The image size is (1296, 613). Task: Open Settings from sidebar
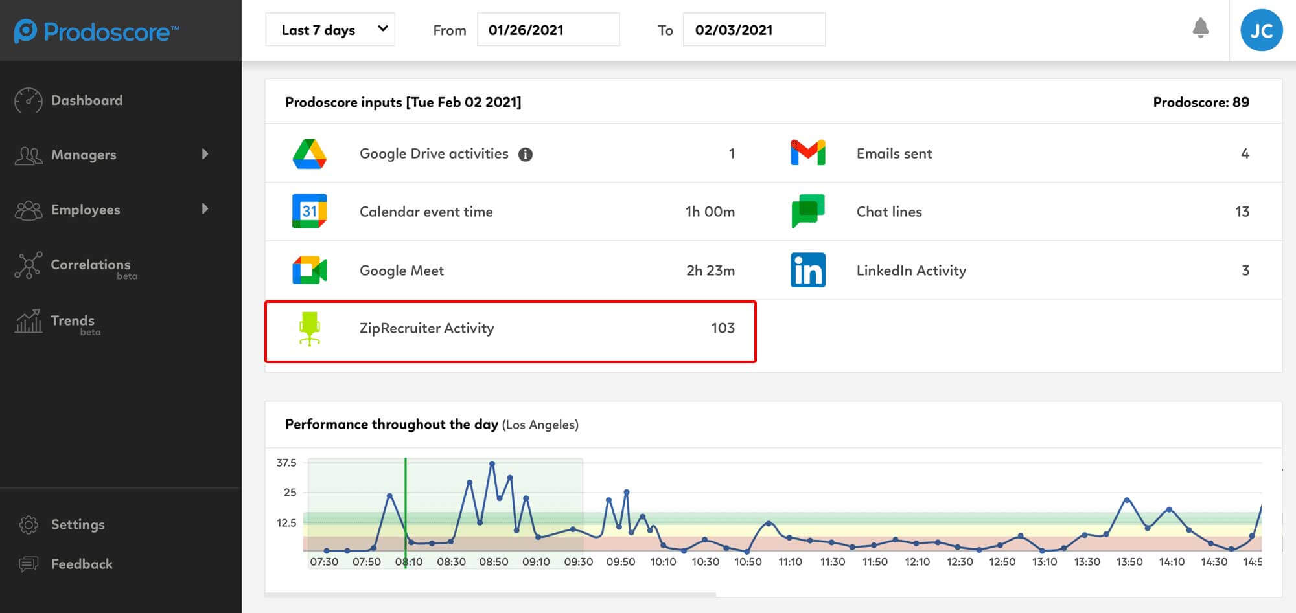[78, 524]
